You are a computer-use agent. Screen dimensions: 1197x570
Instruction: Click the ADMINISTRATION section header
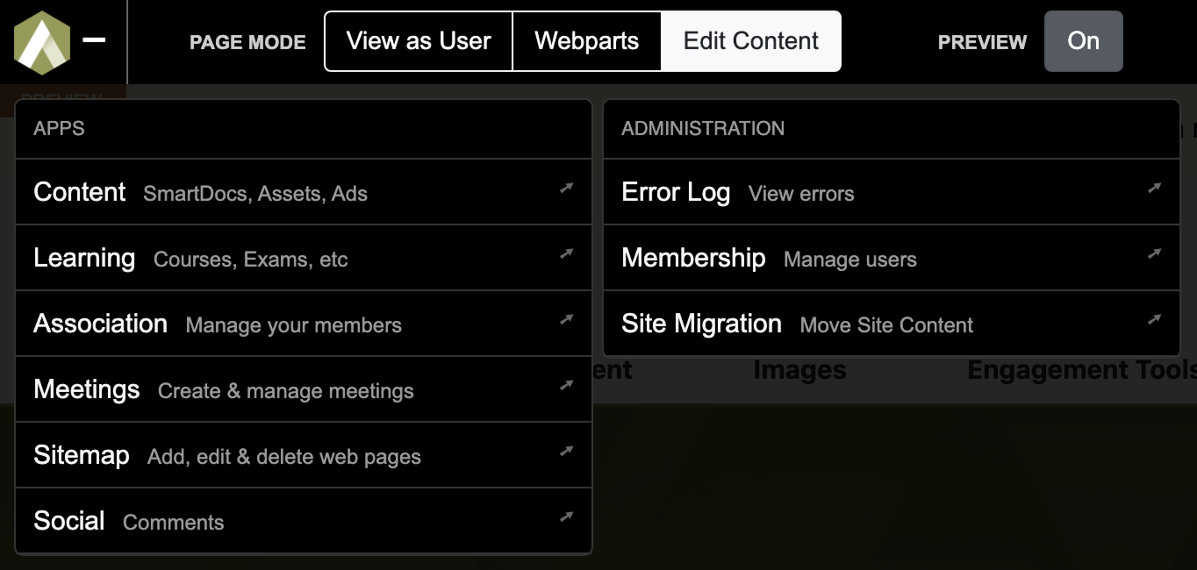click(703, 128)
